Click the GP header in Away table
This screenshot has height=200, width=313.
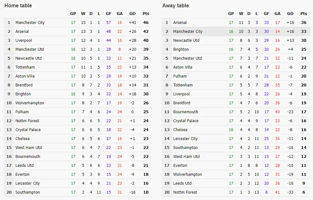(x=231, y=14)
